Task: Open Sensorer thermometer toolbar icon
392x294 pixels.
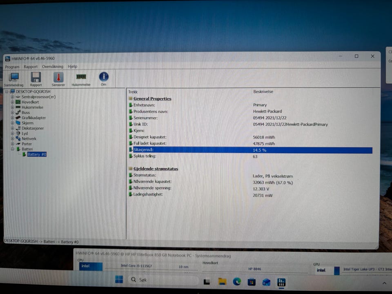Action: (x=58, y=80)
